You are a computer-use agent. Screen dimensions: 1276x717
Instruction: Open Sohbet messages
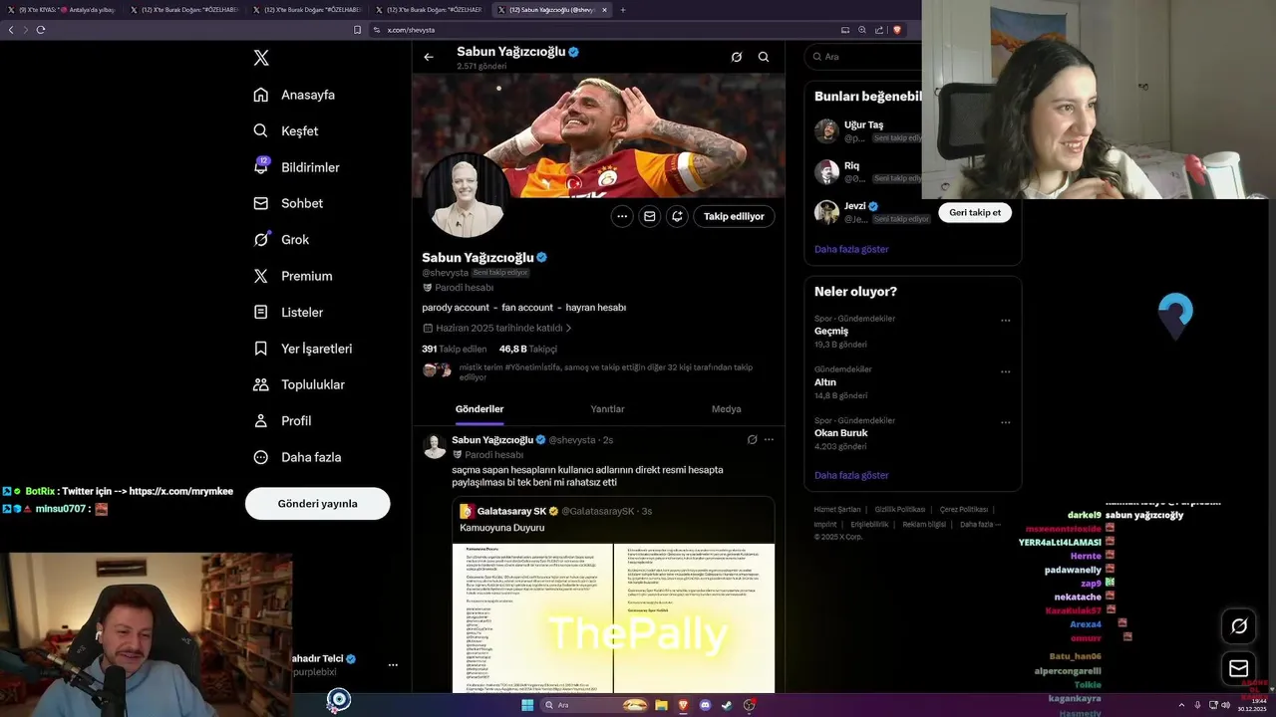(288, 203)
